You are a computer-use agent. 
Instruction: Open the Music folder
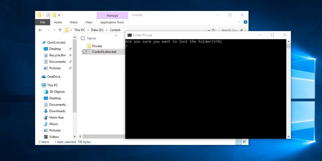51,124
